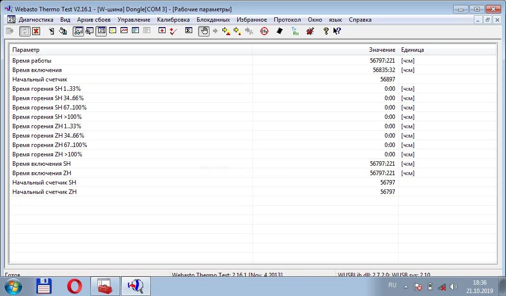
Task: Click the grey fan blower icon
Action: click(x=249, y=31)
